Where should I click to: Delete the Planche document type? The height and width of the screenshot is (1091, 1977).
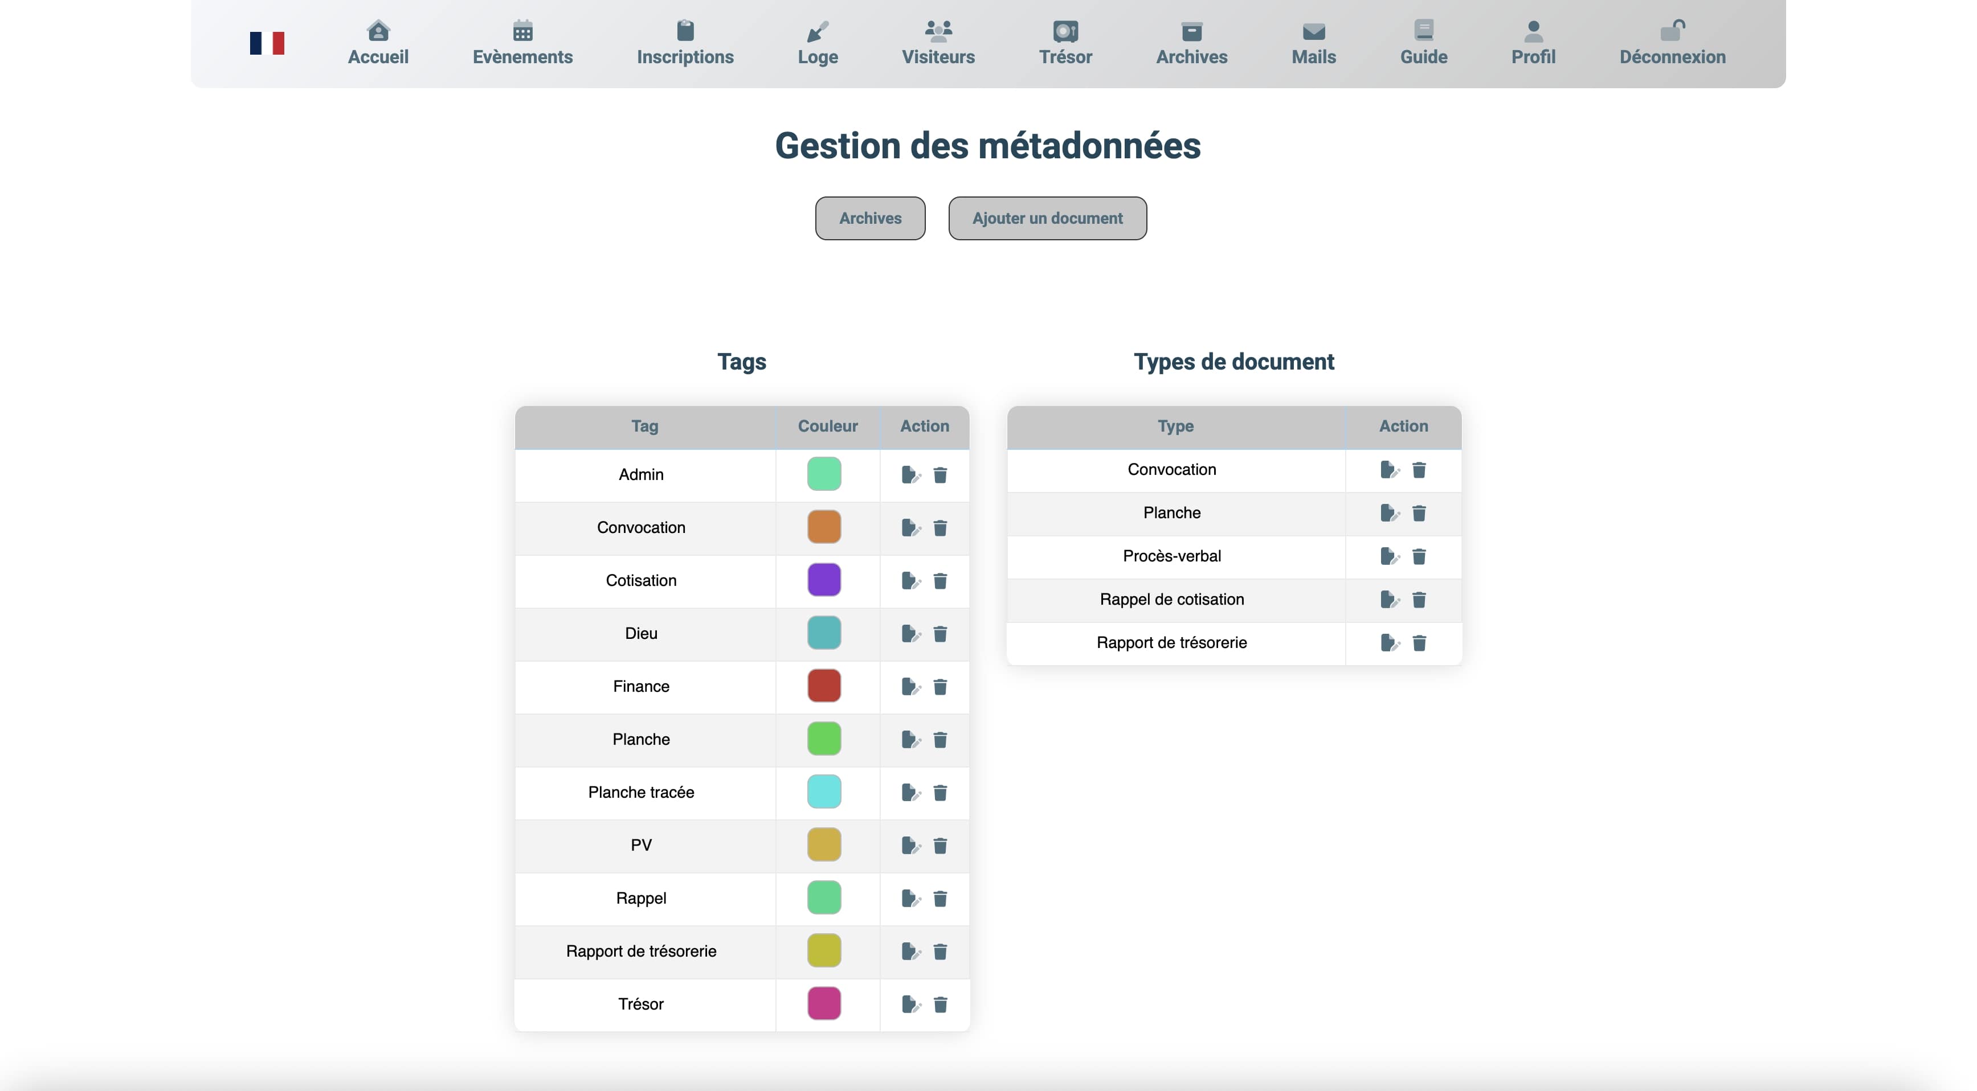1419,513
